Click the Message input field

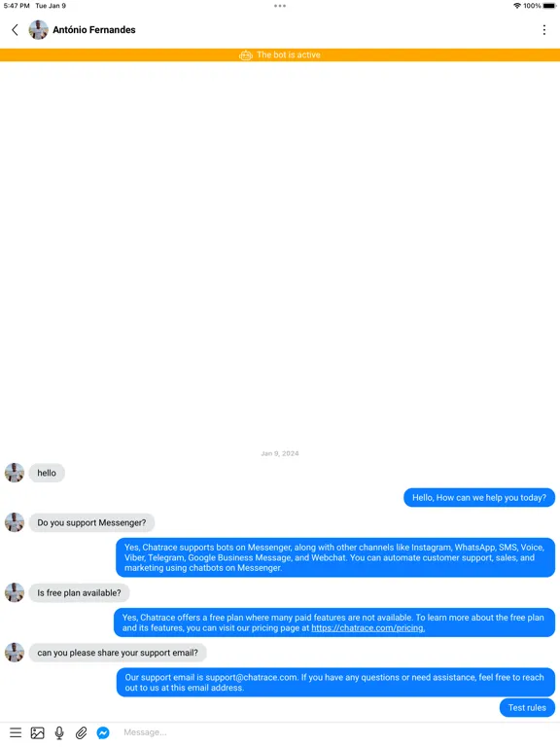[333, 732]
